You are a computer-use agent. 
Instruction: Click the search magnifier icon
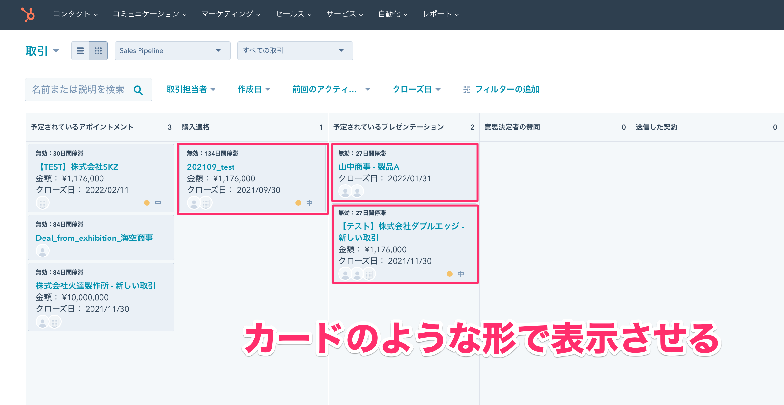pos(138,90)
